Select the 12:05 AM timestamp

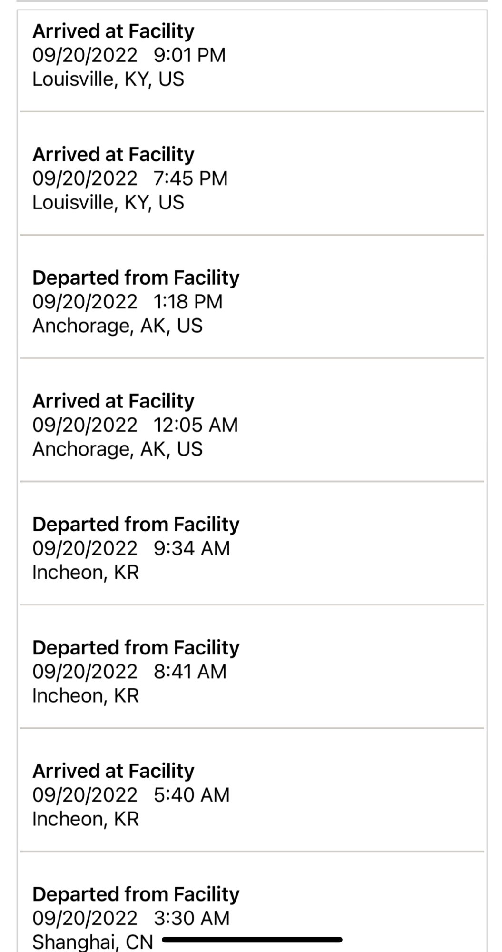point(135,425)
